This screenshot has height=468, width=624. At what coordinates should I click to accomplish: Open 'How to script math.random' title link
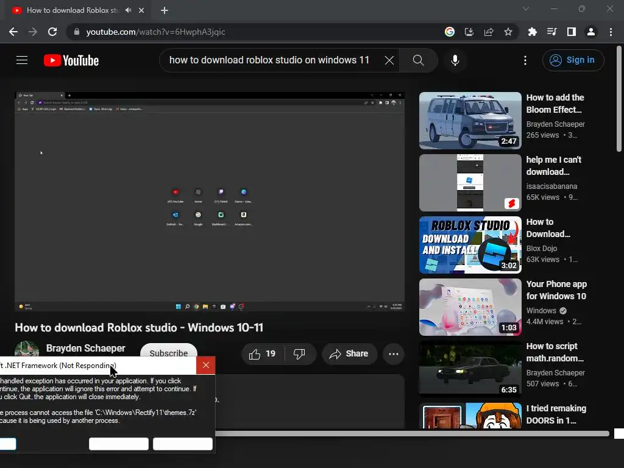(555, 352)
